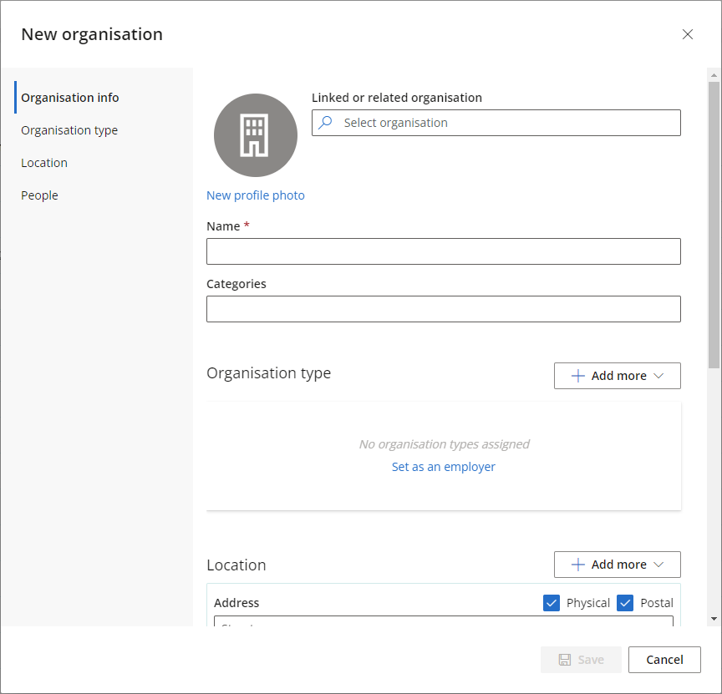Click the 'No organisation types assigned' text
Viewport: 722px width, 694px height.
(444, 444)
